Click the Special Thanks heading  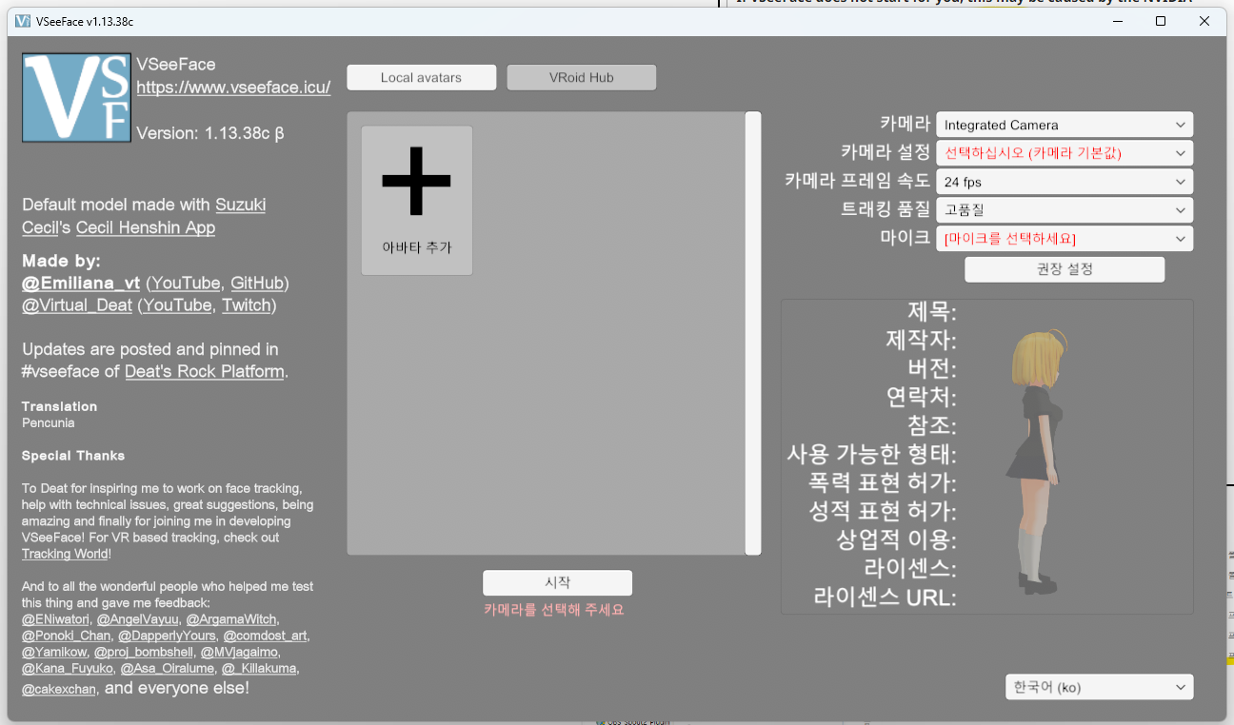73,456
